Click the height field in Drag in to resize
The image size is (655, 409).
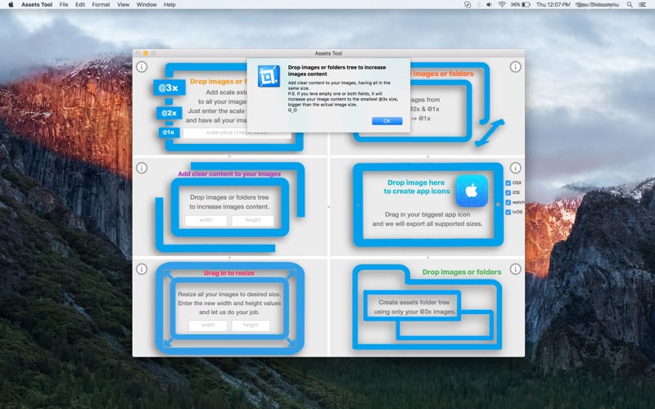pyautogui.click(x=251, y=326)
